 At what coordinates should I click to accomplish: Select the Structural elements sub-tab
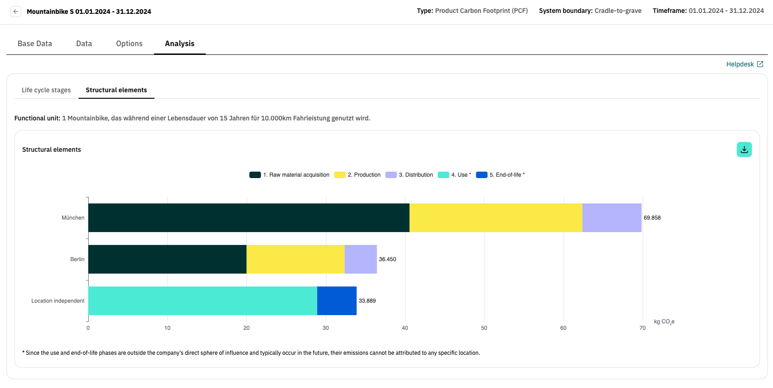pyautogui.click(x=116, y=90)
